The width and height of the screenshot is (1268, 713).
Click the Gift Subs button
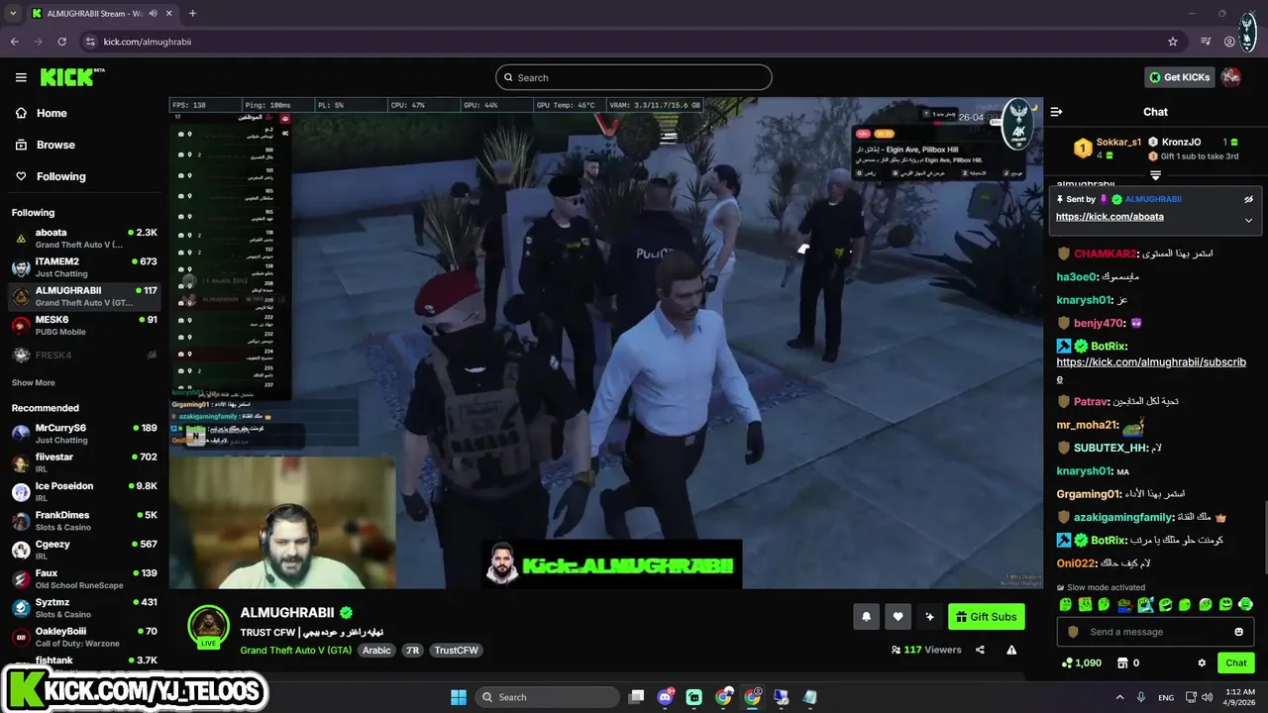tap(987, 617)
